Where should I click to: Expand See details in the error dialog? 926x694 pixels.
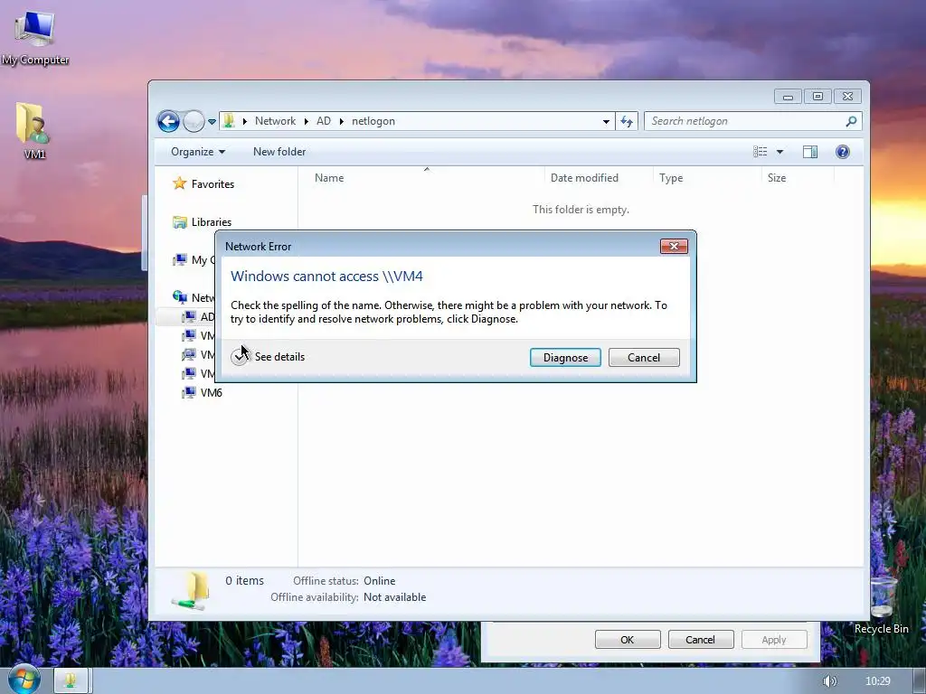(x=268, y=356)
